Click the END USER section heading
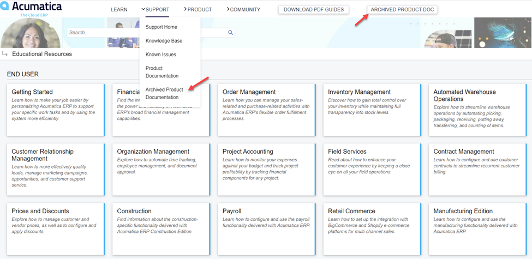 [x=23, y=74]
